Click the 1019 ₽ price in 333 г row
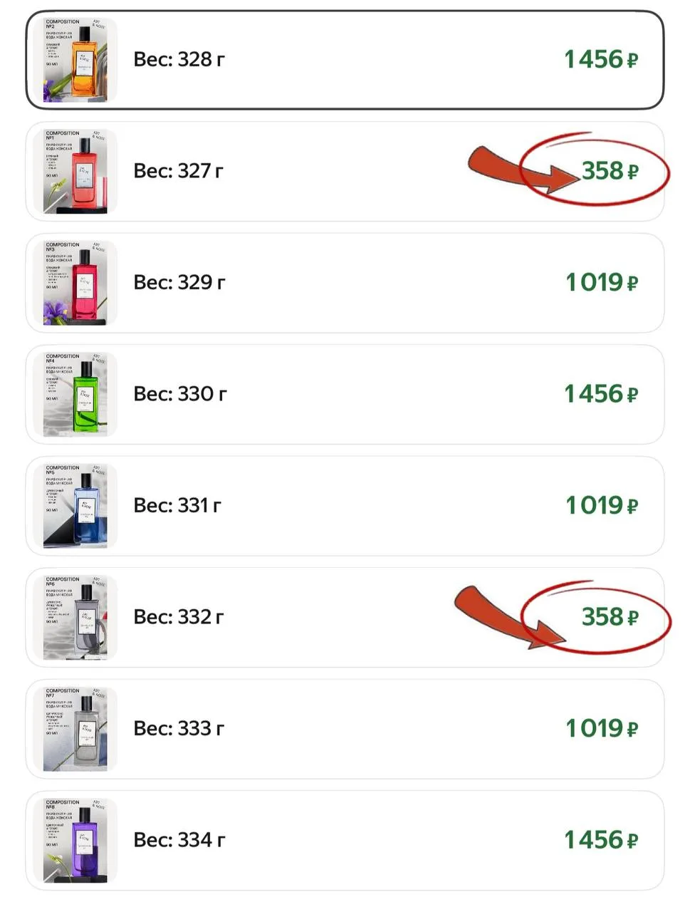Viewport: 690px width, 912px height. click(x=602, y=729)
